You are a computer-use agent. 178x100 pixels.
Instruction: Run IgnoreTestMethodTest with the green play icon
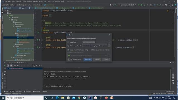pyautogui.click(x=139, y=5)
